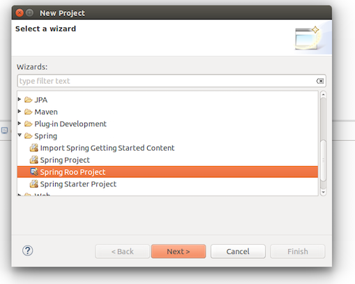Select Spring Starter Project entry
355x284 pixels.
click(78, 184)
